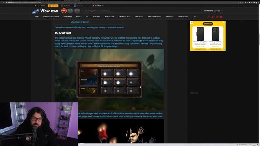
Task: Open the Patch 10.2 menu
Action: coord(109,17)
